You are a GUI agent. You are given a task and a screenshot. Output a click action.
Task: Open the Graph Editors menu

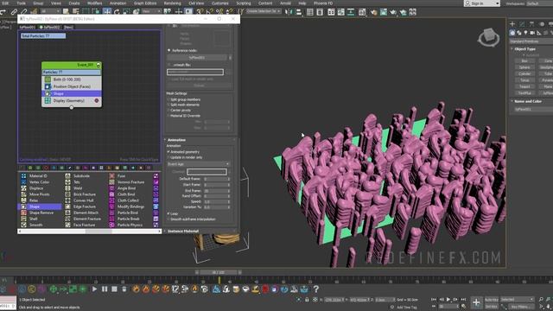(145, 3)
